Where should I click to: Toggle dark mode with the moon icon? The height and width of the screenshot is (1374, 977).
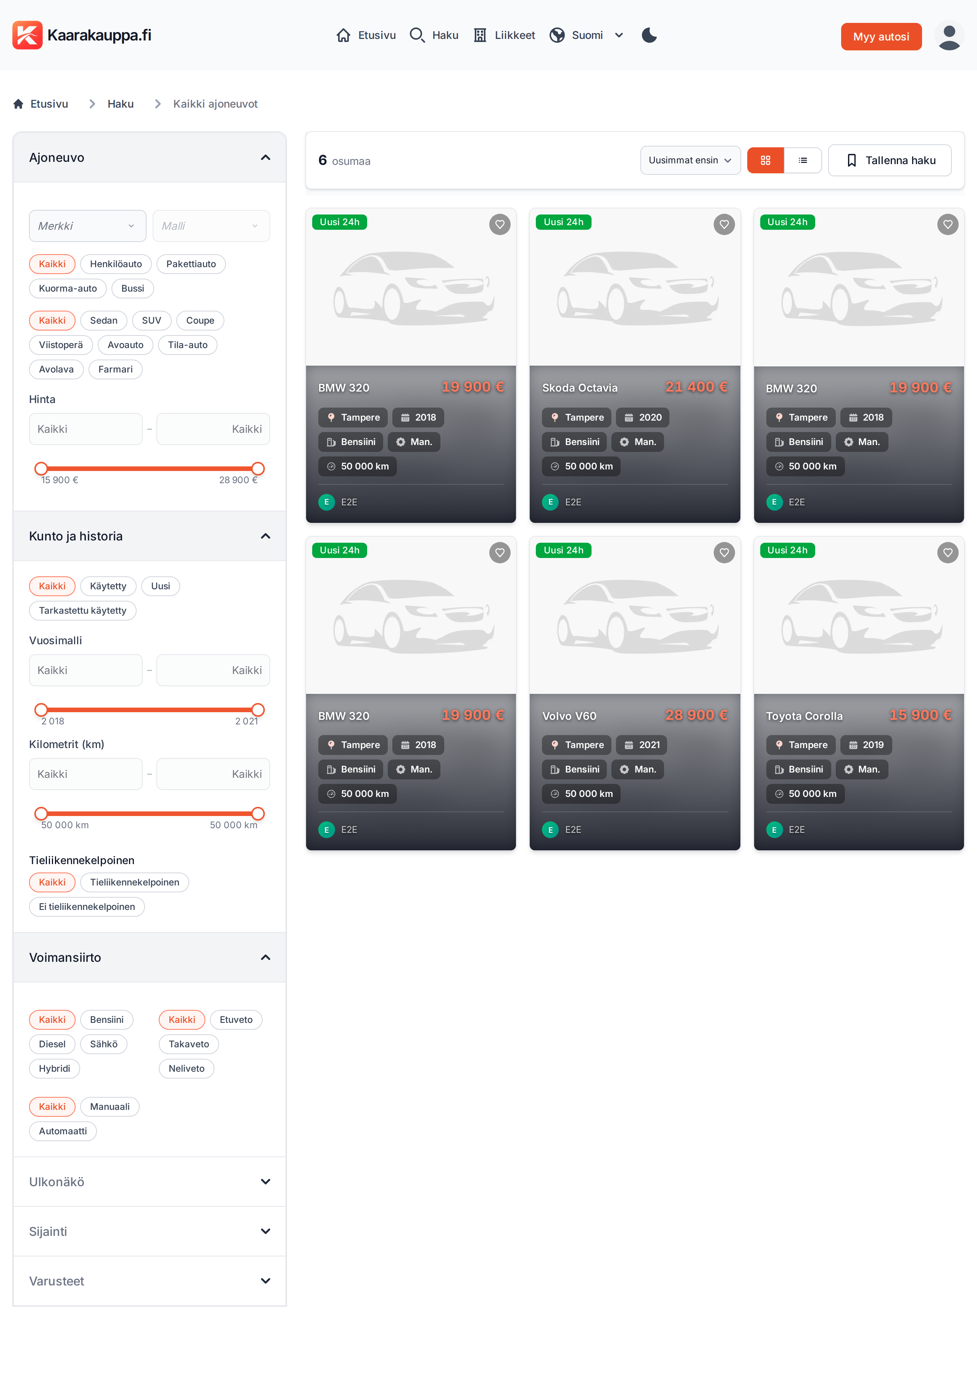(x=649, y=35)
